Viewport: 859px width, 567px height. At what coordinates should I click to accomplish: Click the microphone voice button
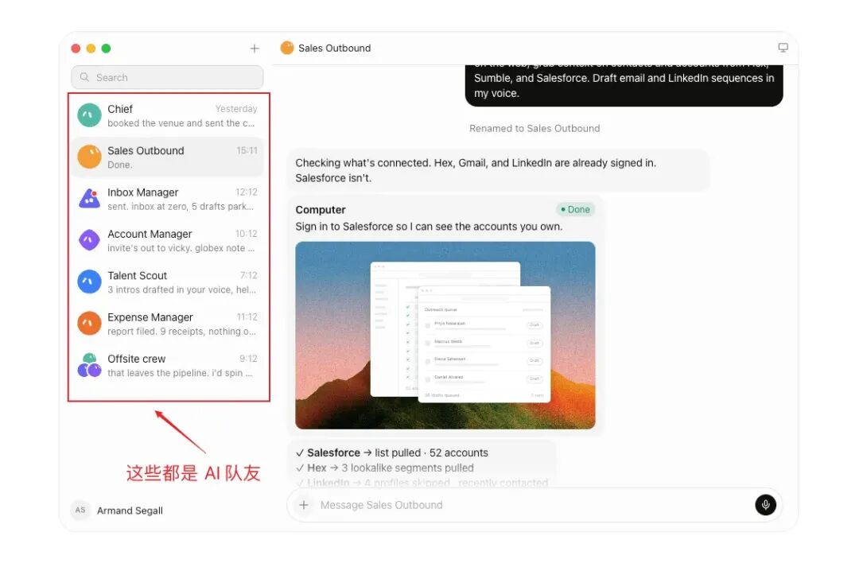[765, 504]
